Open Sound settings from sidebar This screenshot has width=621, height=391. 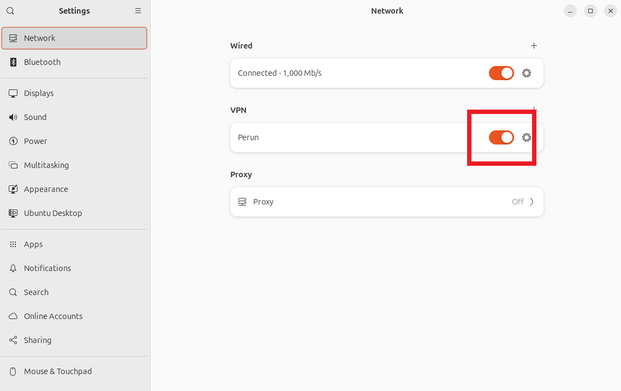point(35,117)
